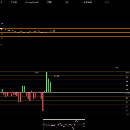The image size is (130, 130).
Task: Click the tallest green MR bar
Action: [x=47, y=82]
